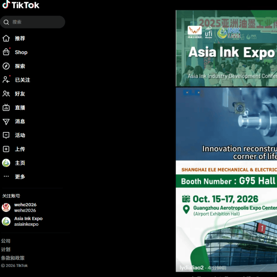Screen dimensions: 277x277
Task: Open 主页 profile avatar
Action: point(6,163)
